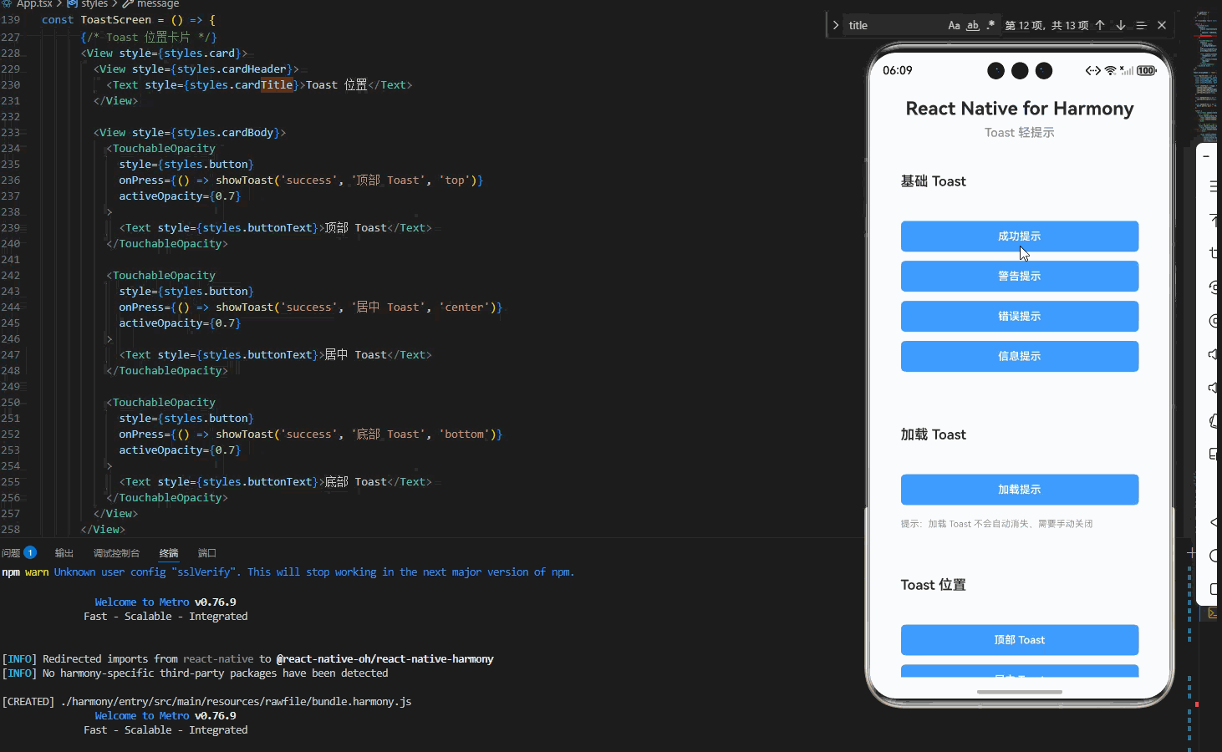Click the 'npm warn' terminal line

(288, 572)
